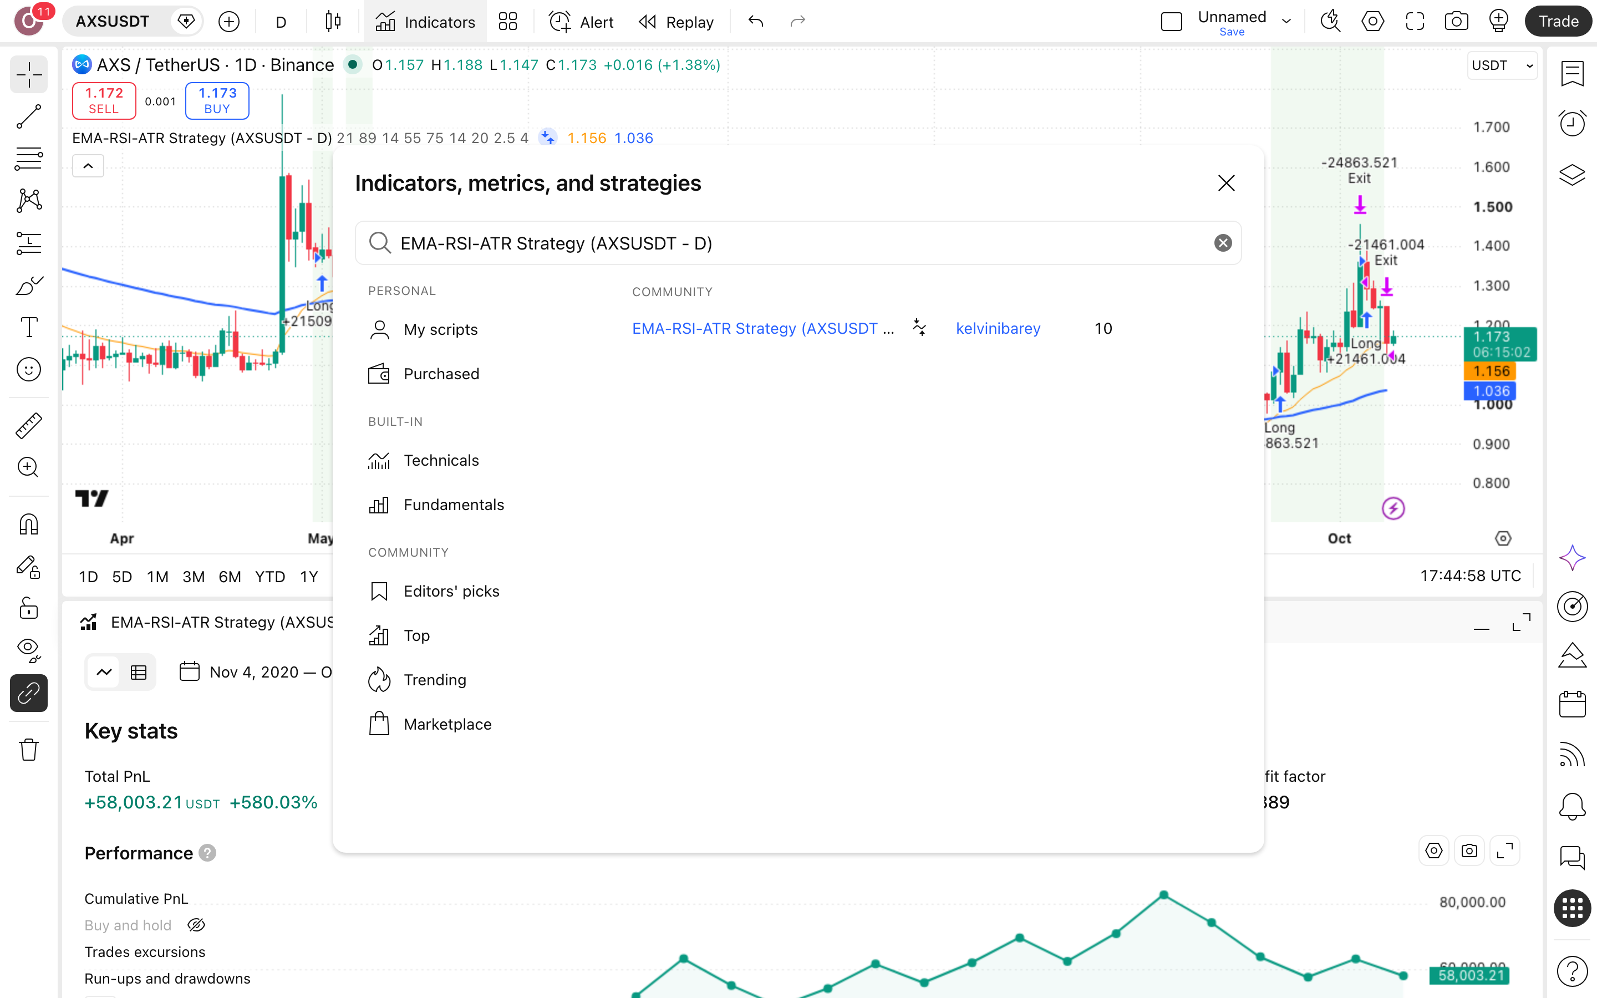The height and width of the screenshot is (998, 1597).
Task: Undo the last chart action
Action: [756, 22]
